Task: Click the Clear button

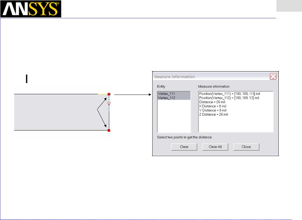Action: (x=184, y=147)
